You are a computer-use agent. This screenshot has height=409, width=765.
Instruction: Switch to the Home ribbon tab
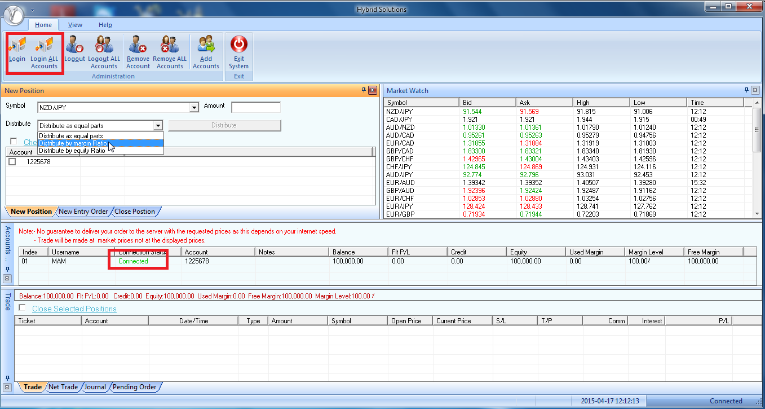[43, 25]
